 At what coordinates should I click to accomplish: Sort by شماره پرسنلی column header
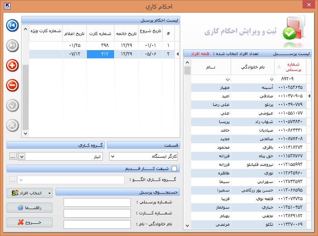[290, 67]
